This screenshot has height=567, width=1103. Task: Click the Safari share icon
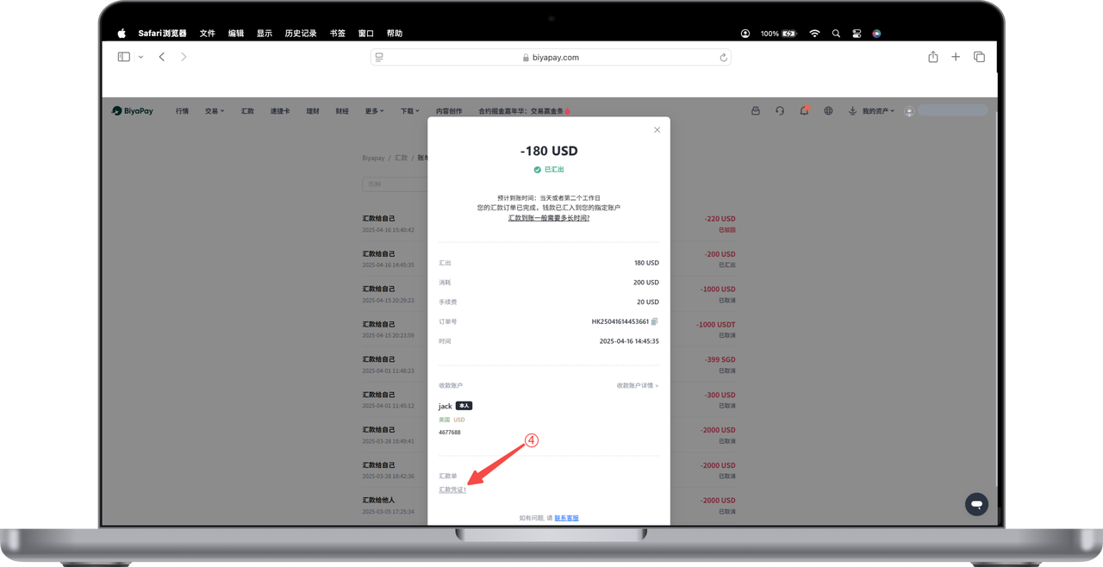(932, 57)
